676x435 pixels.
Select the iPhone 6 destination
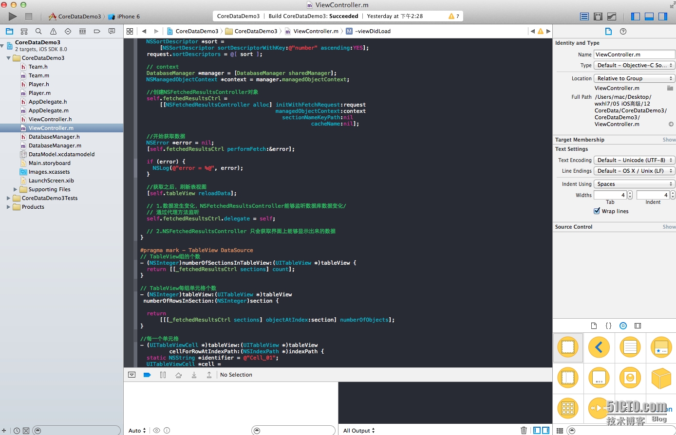pyautogui.click(x=124, y=17)
